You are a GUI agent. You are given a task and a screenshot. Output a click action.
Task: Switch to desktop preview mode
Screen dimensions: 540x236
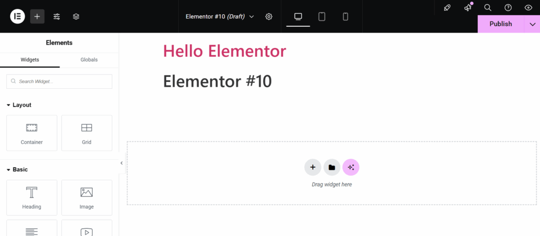click(298, 16)
